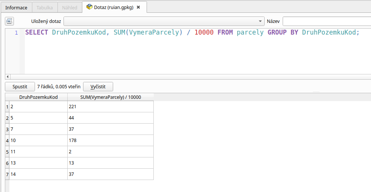This screenshot has height=192, width=371.
Task: Click the sum cell with value 2 in row 5
Action: [x=111, y=151]
